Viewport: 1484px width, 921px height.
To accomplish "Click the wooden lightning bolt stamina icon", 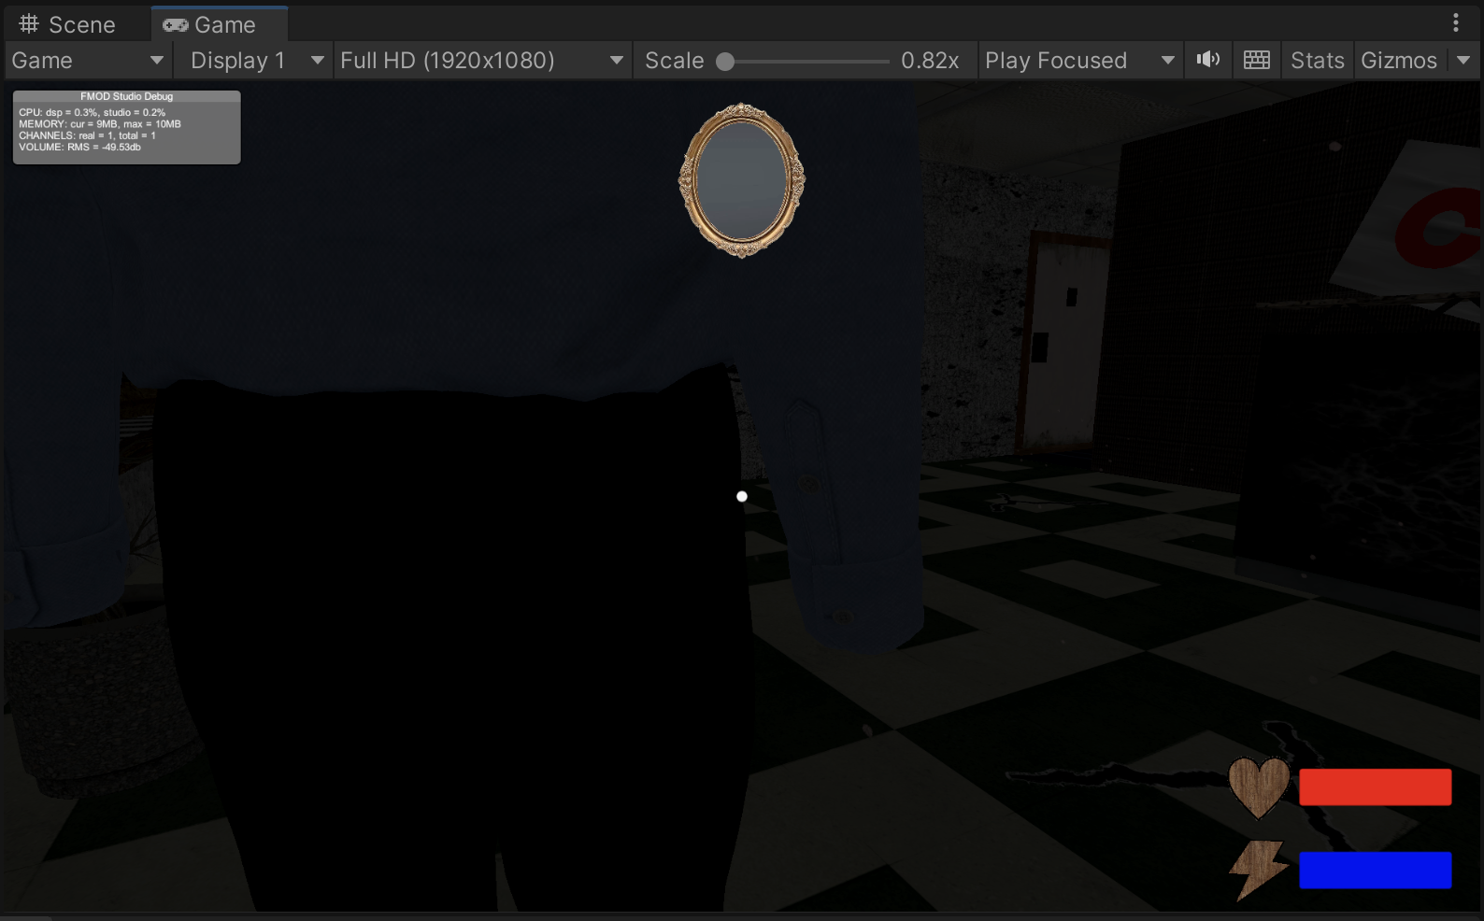I will pos(1258,870).
